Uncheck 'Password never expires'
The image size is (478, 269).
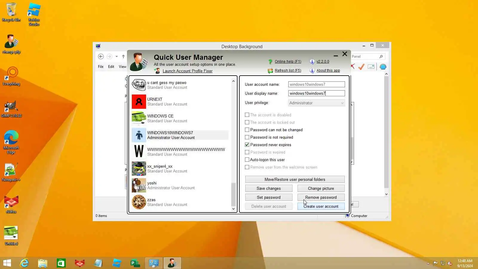[x=247, y=145]
